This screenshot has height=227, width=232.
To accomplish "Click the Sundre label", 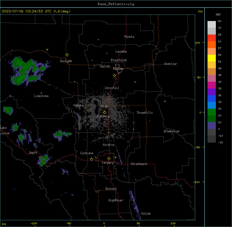I will [x=79, y=105].
